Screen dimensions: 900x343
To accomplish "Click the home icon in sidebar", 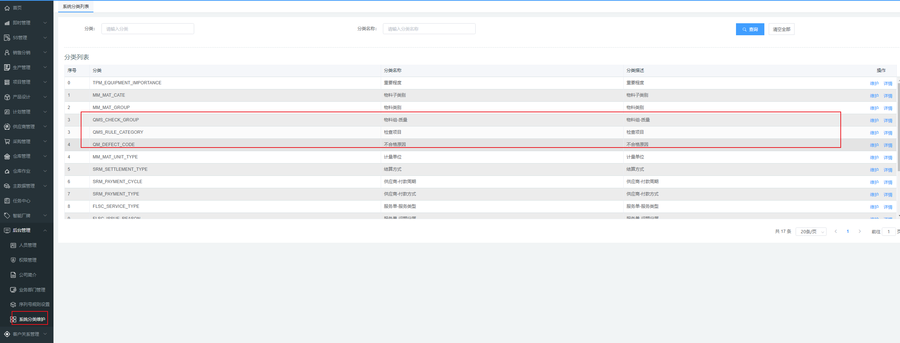I will click(x=7, y=8).
